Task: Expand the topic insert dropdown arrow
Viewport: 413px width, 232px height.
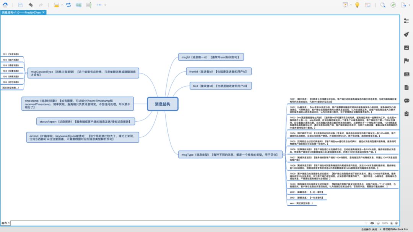Action: [x=62, y=5]
